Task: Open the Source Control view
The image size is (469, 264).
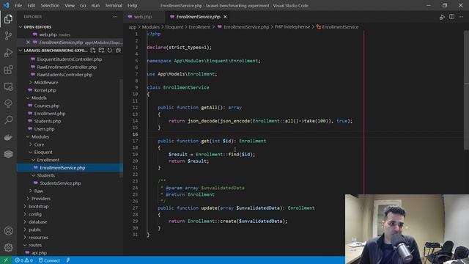Action: coord(8,36)
